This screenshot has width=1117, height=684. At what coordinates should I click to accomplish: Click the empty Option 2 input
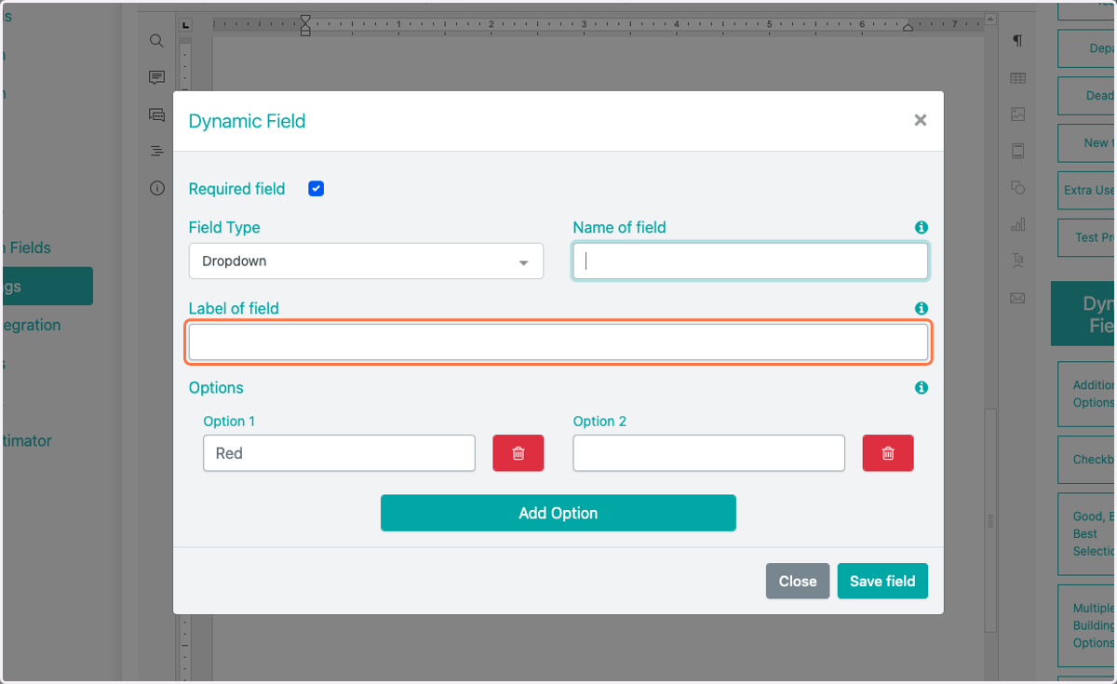tap(709, 453)
